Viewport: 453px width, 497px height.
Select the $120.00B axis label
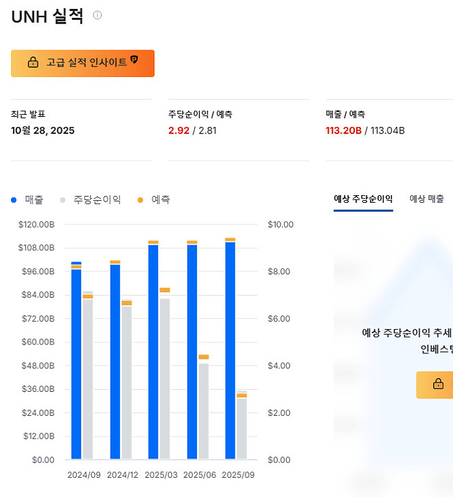36,224
